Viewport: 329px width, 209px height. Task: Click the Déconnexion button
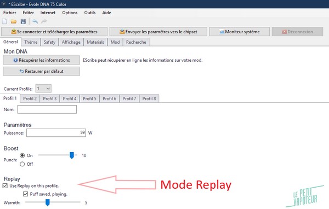(x=297, y=32)
